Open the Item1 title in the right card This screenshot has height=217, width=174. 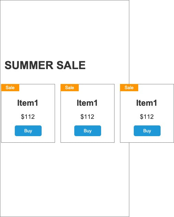point(147,103)
